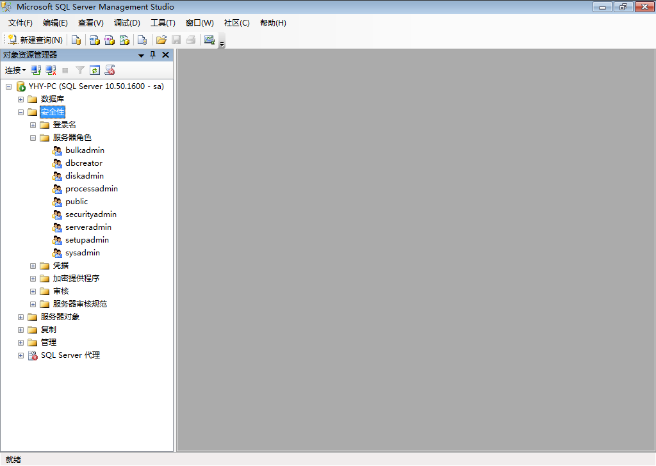Click the 服务器角色 folder icon
The image size is (656, 466).
(x=44, y=138)
